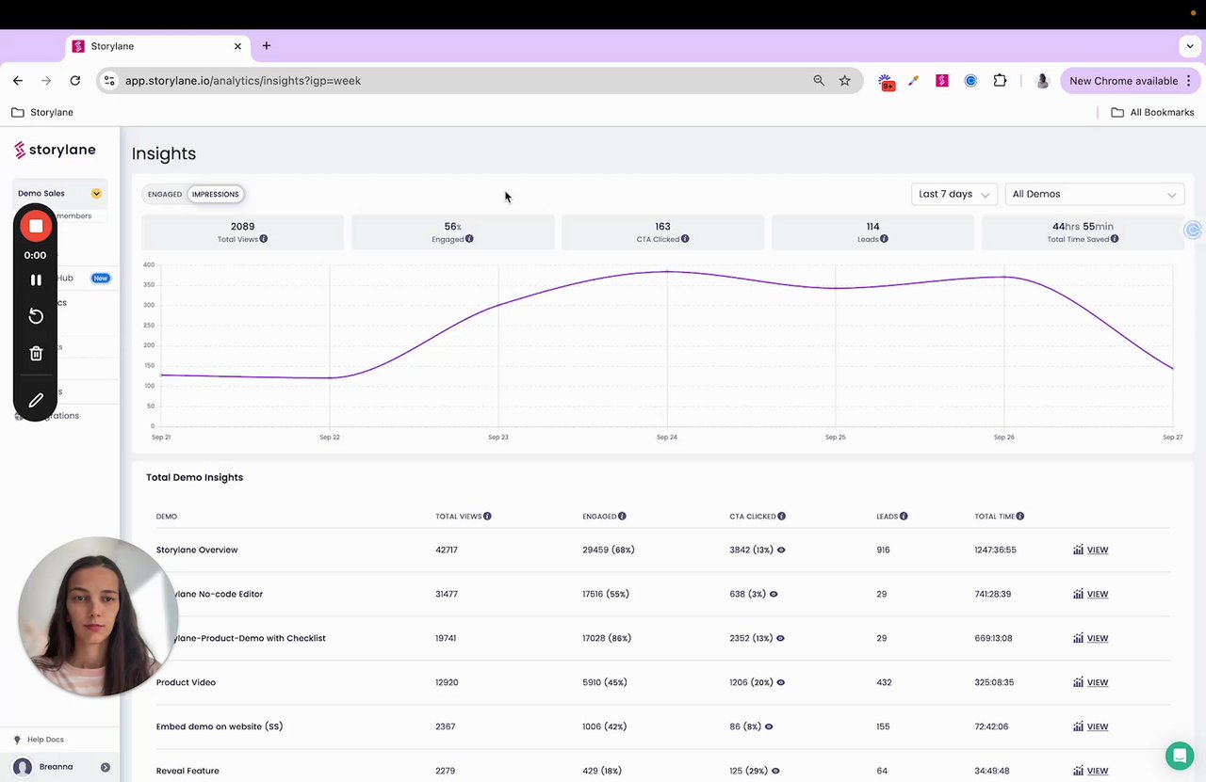Open the pencil annotation tool
This screenshot has height=782, width=1206.
click(x=36, y=400)
